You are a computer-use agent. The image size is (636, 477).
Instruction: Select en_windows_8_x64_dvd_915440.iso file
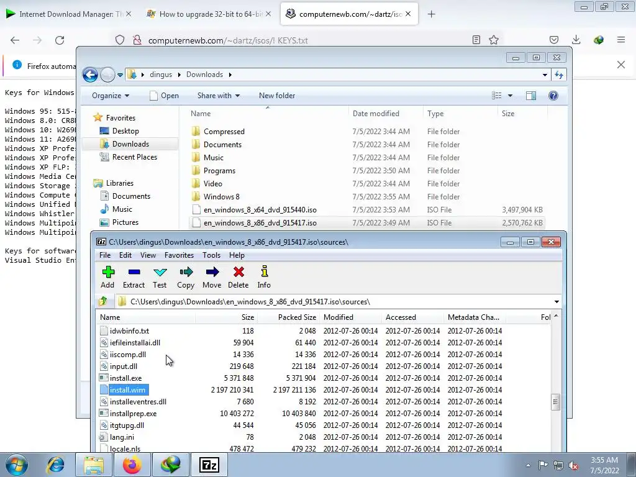pyautogui.click(x=260, y=210)
